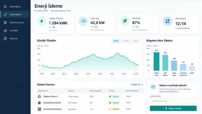Click the Toplam Tüketim lightning icon
The width and height of the screenshot is (202, 114).
pyautogui.click(x=42, y=21)
